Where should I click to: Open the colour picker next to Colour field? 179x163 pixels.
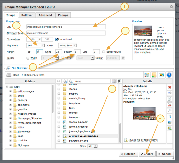click(123, 58)
